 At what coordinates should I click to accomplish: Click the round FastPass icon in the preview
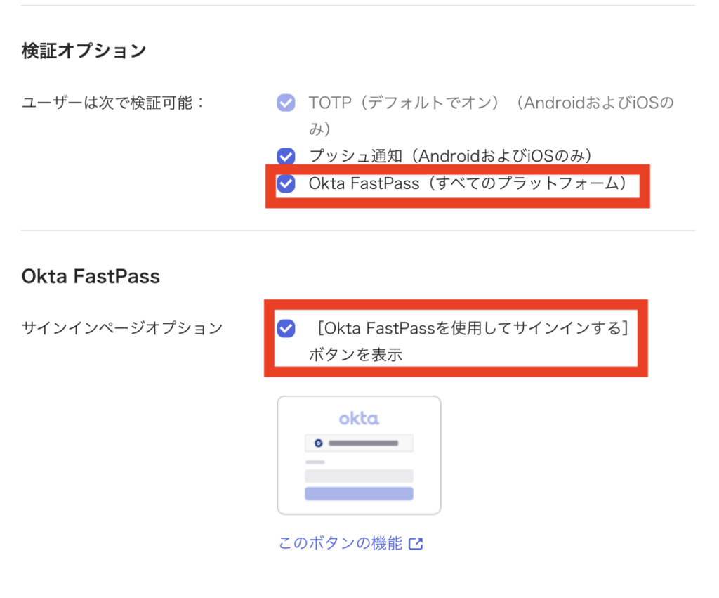[318, 443]
